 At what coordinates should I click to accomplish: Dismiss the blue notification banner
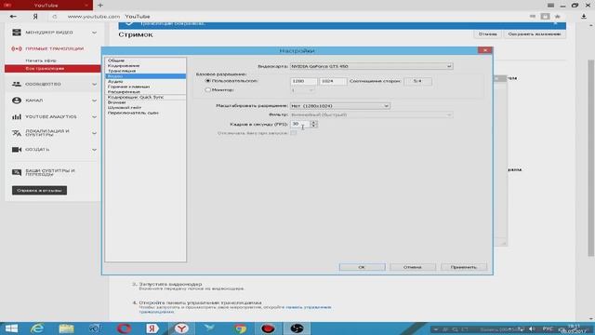(x=555, y=23)
